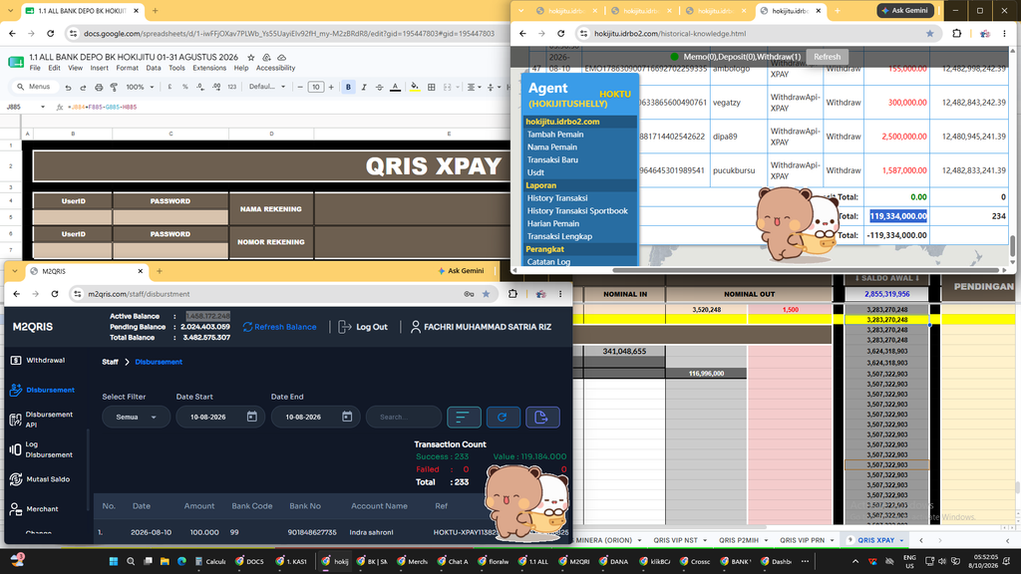This screenshot has width=1021, height=574.
Task: Click the redo icon in Sheets toolbar
Action: (x=84, y=88)
